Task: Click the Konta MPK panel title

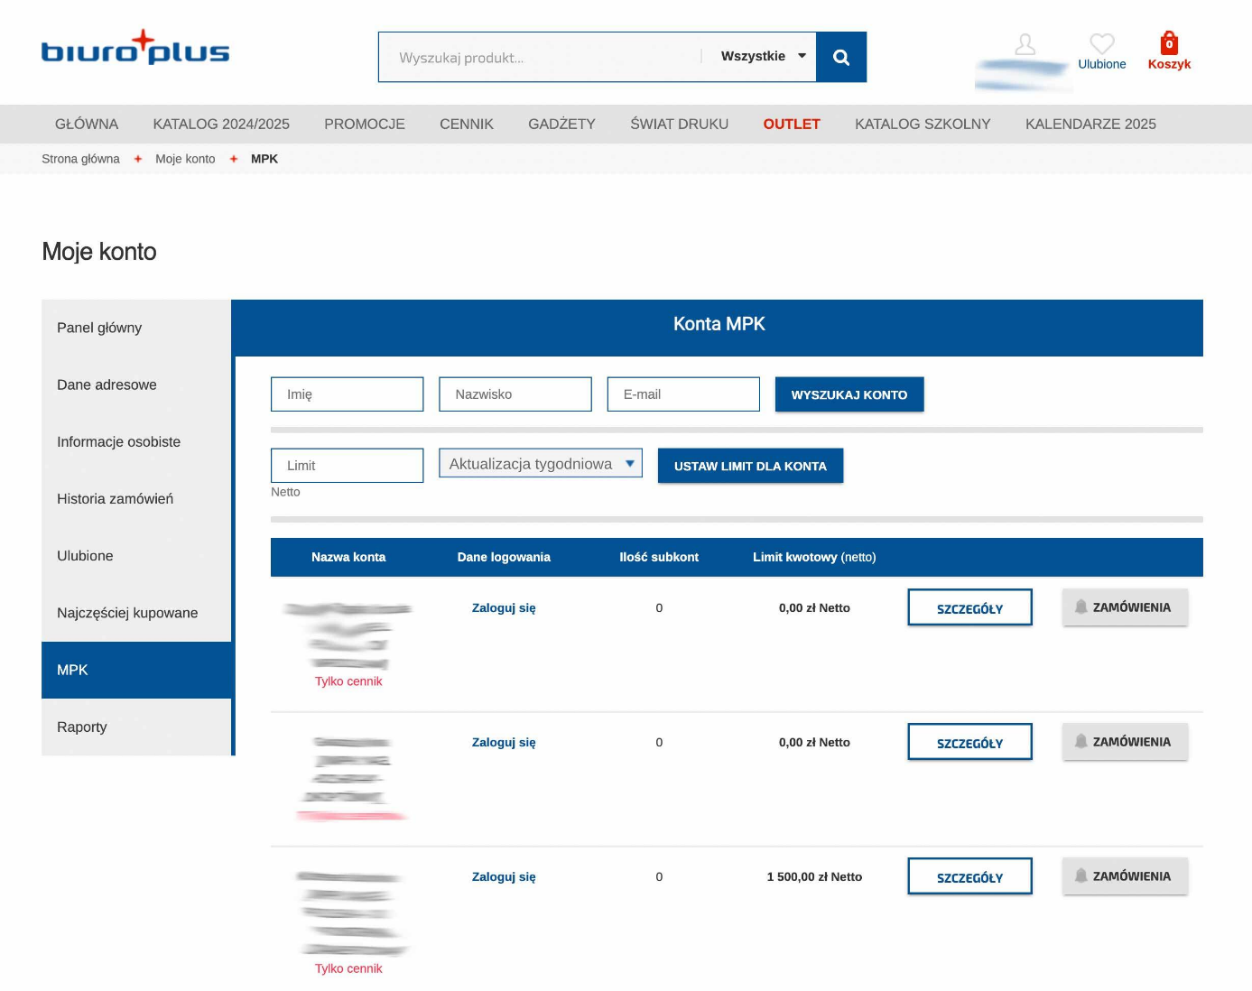Action: point(719,324)
